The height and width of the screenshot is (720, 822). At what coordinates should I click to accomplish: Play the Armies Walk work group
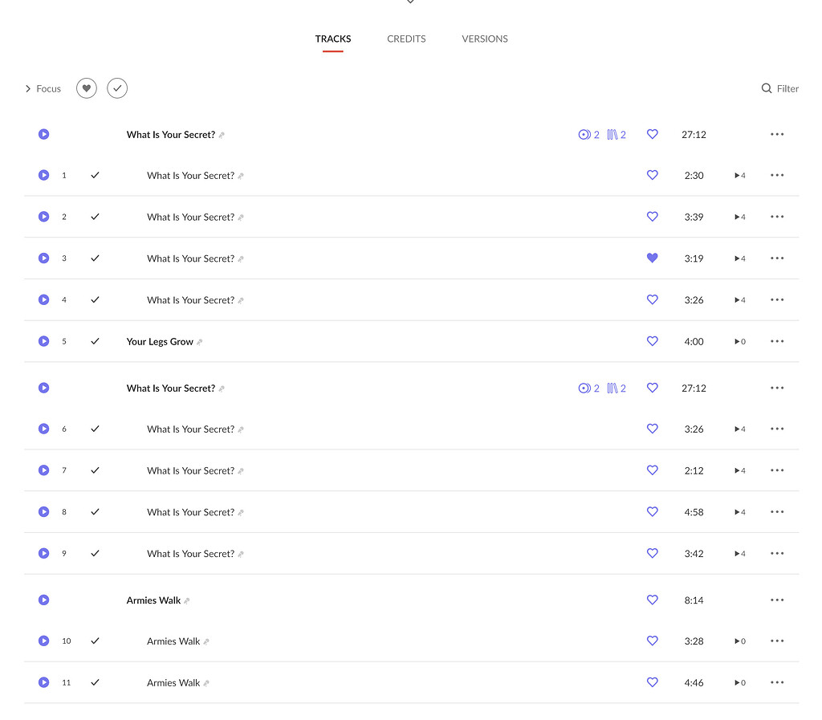point(44,600)
